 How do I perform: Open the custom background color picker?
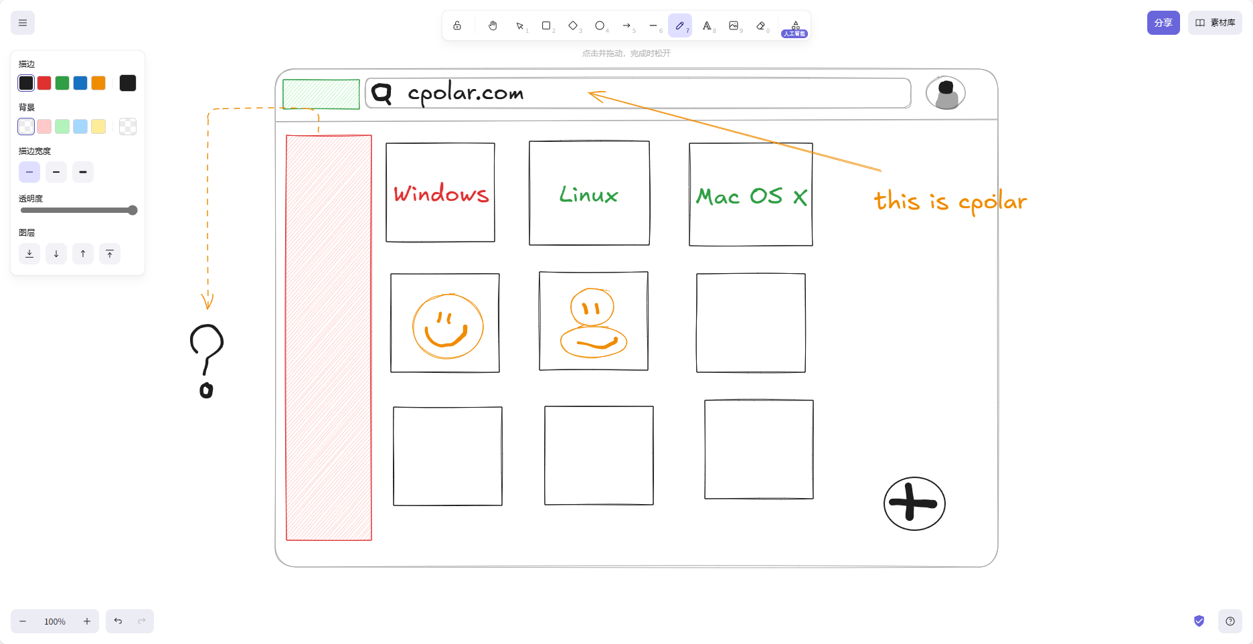(128, 127)
